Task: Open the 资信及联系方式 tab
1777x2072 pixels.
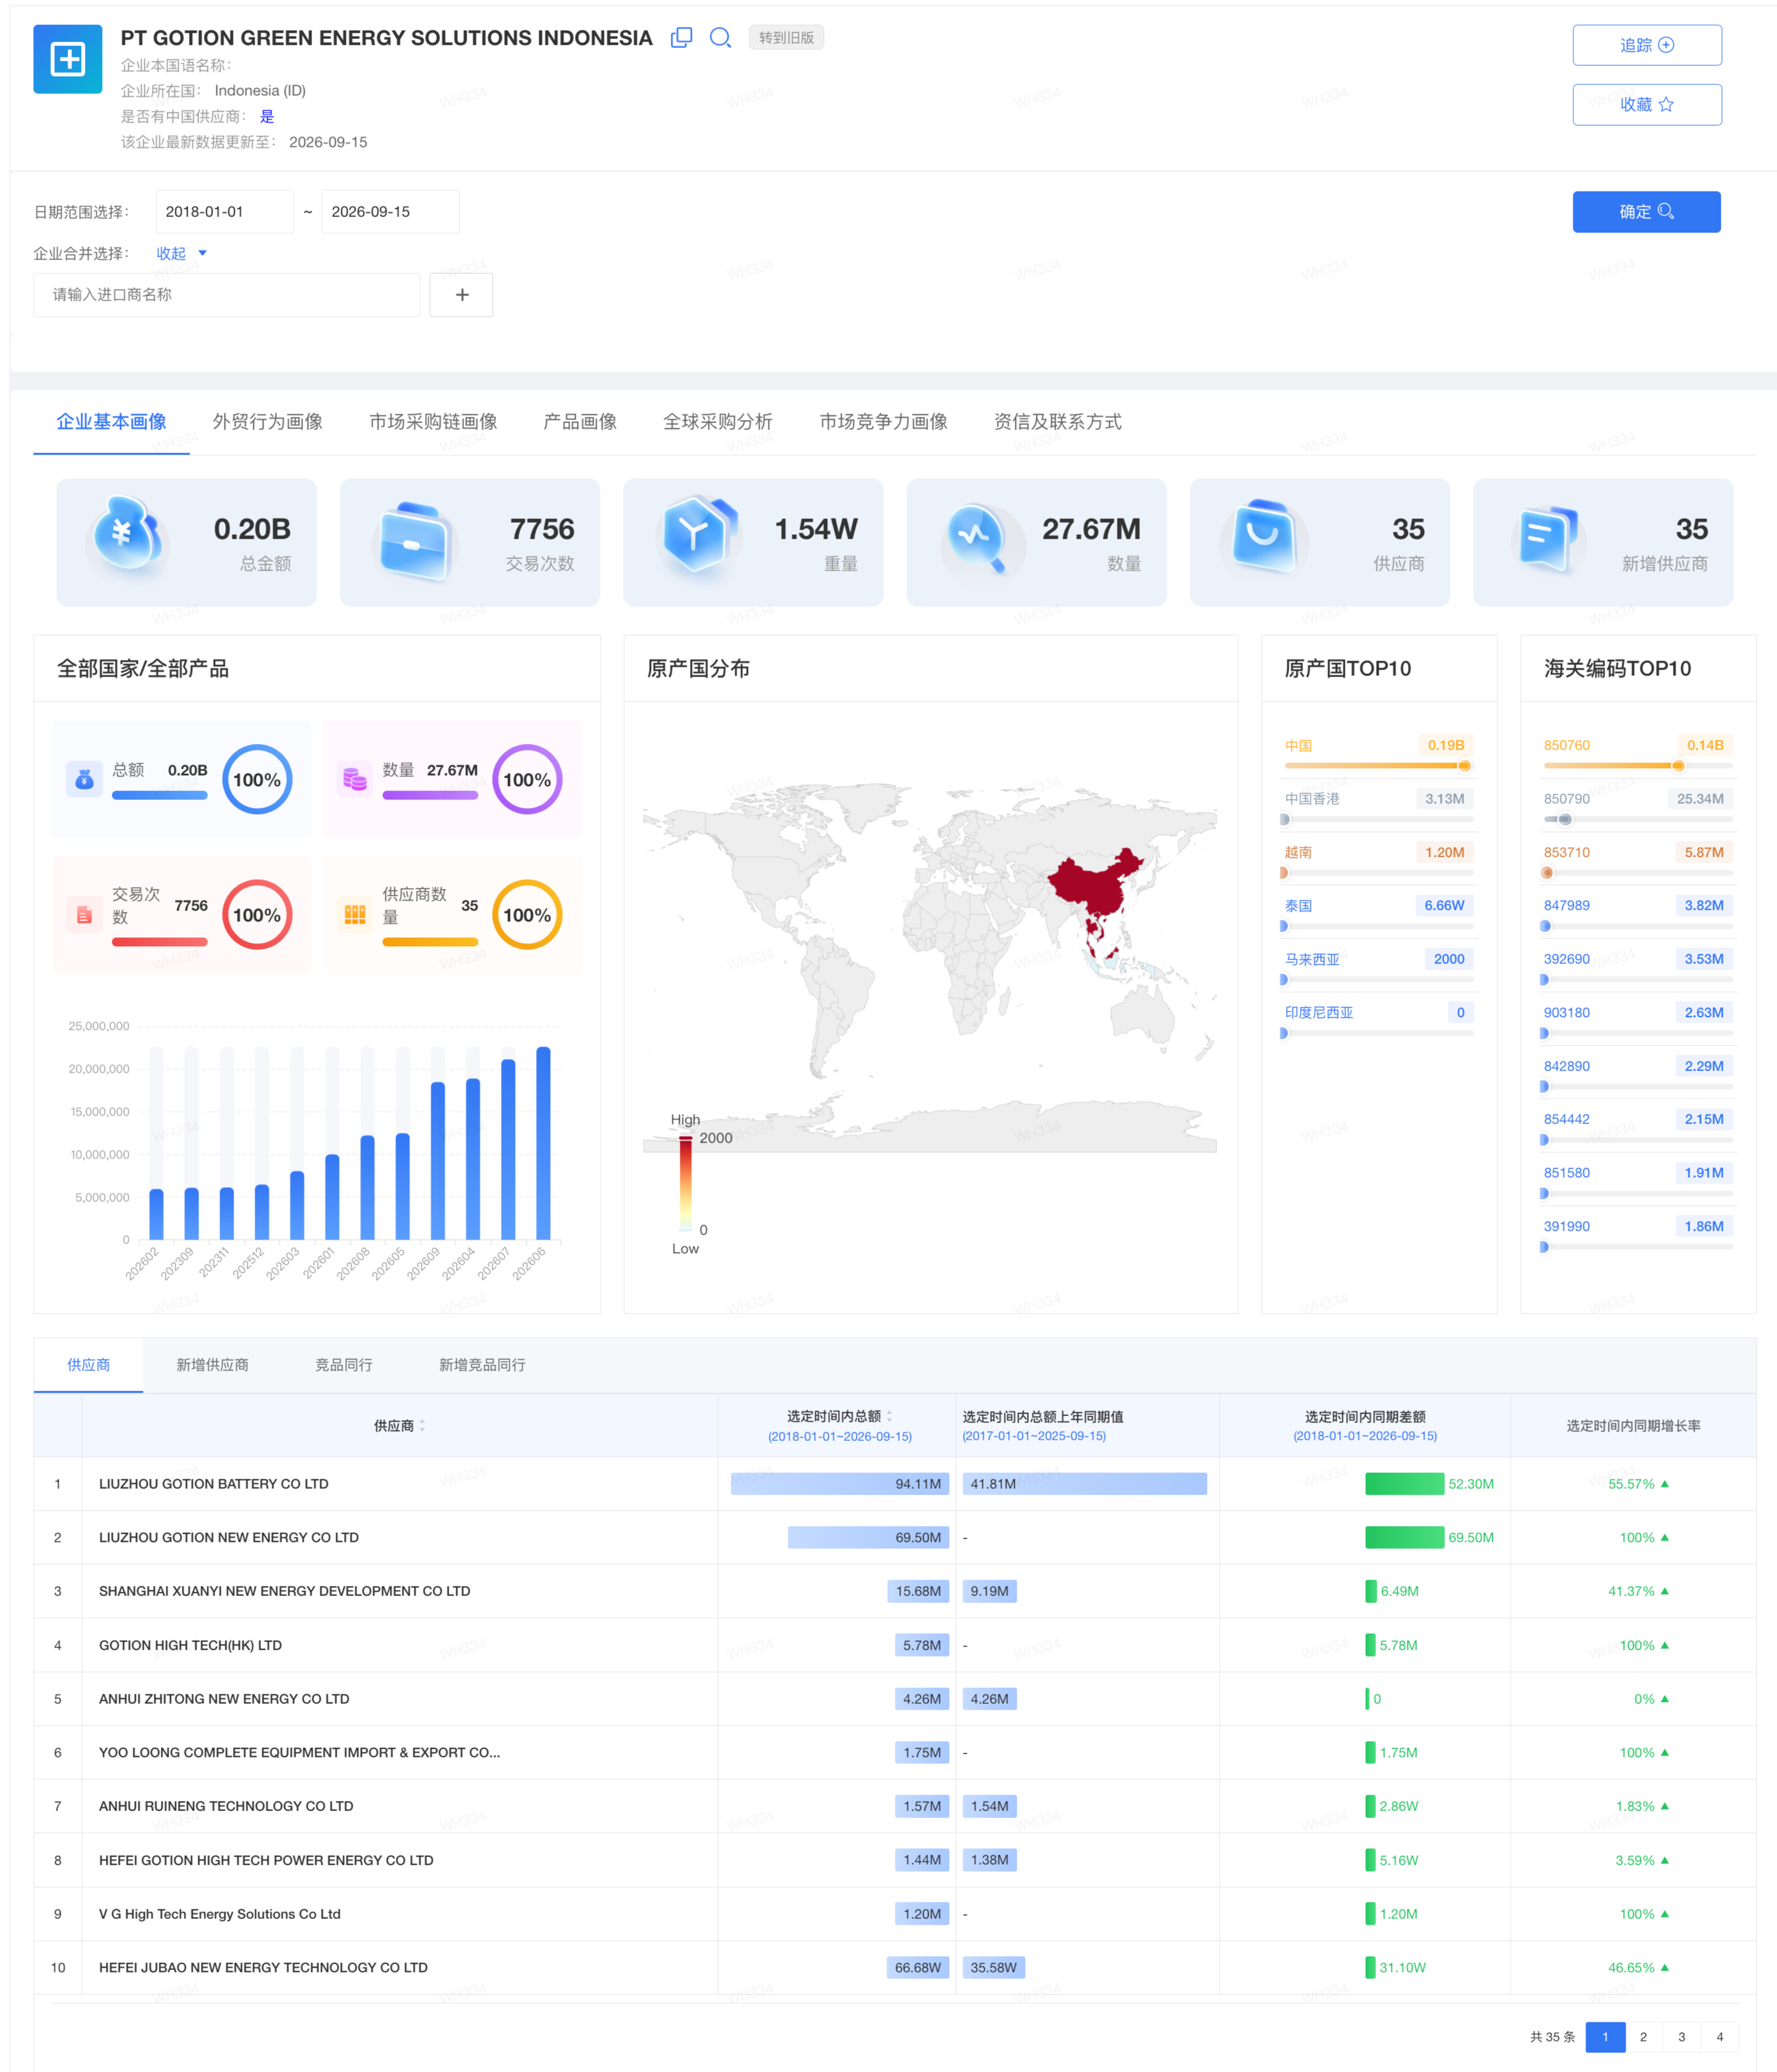Action: coord(1058,422)
